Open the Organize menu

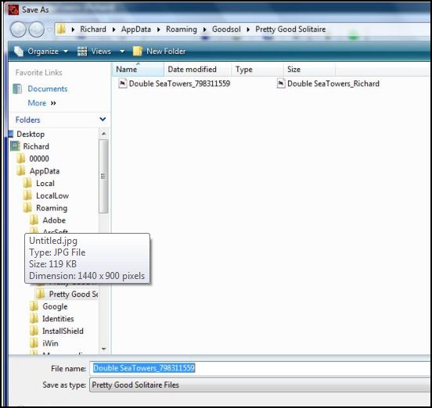[x=41, y=51]
